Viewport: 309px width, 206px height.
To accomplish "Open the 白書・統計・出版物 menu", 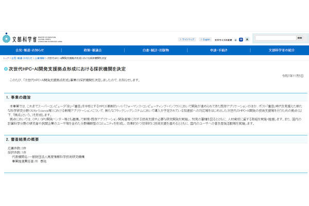I will pos(156,50).
